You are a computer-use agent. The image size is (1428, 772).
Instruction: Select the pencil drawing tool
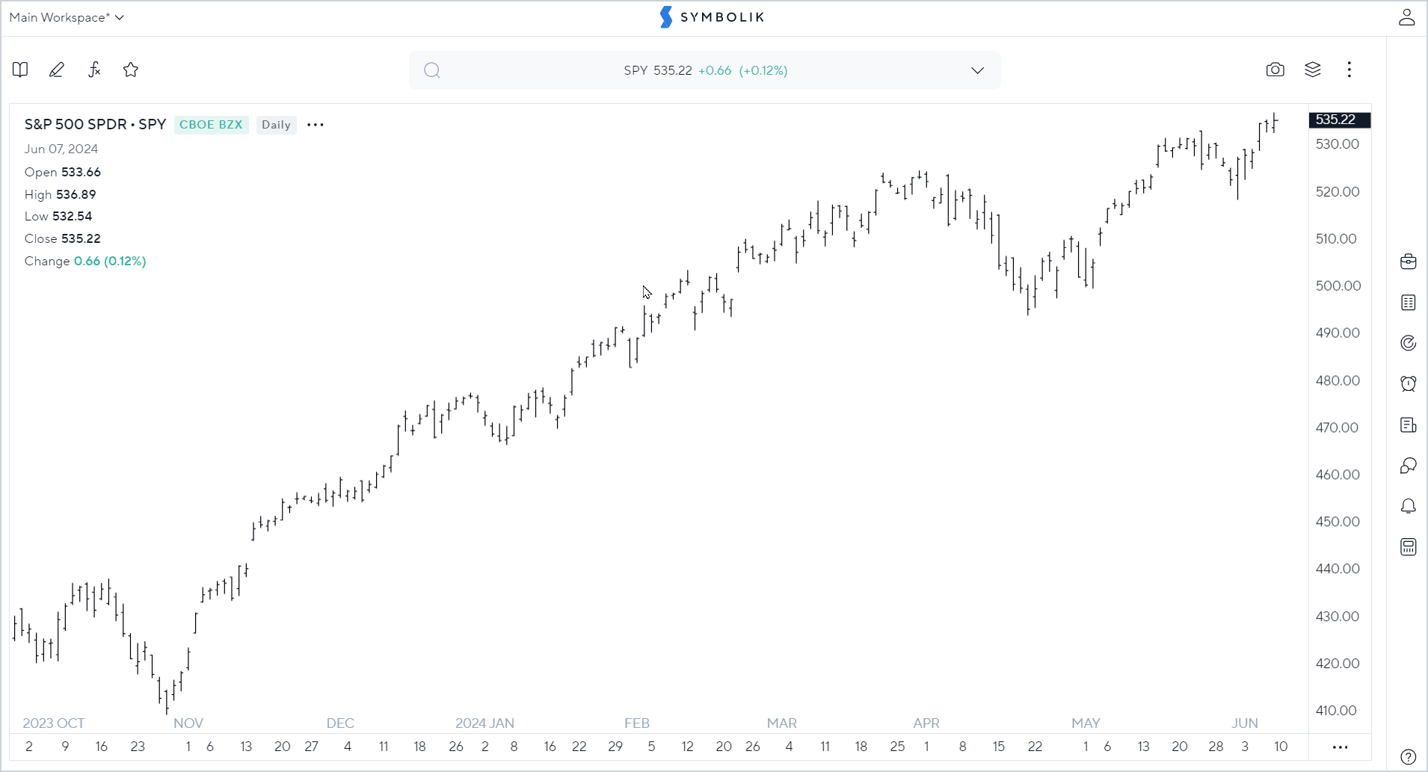tap(57, 70)
